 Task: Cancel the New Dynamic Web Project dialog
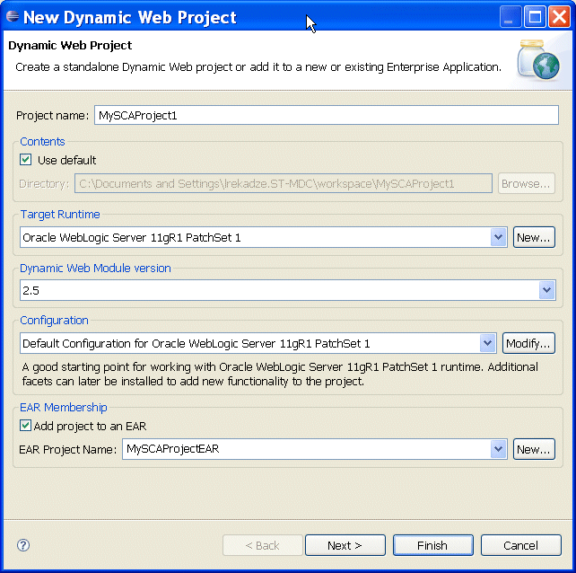pyautogui.click(x=521, y=545)
